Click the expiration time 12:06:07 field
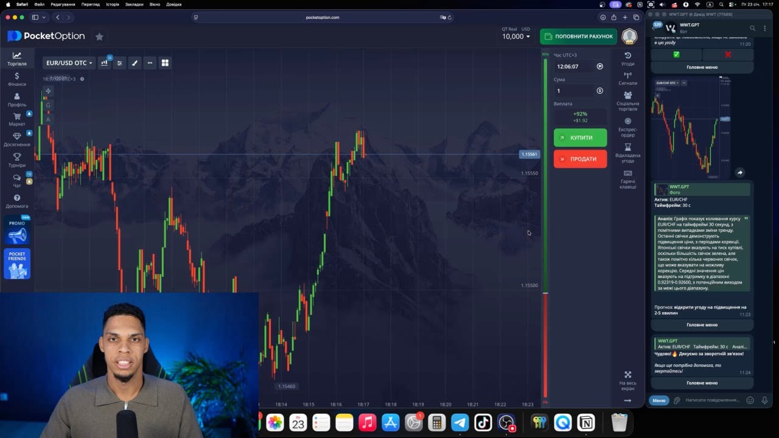779x438 pixels. [573, 66]
